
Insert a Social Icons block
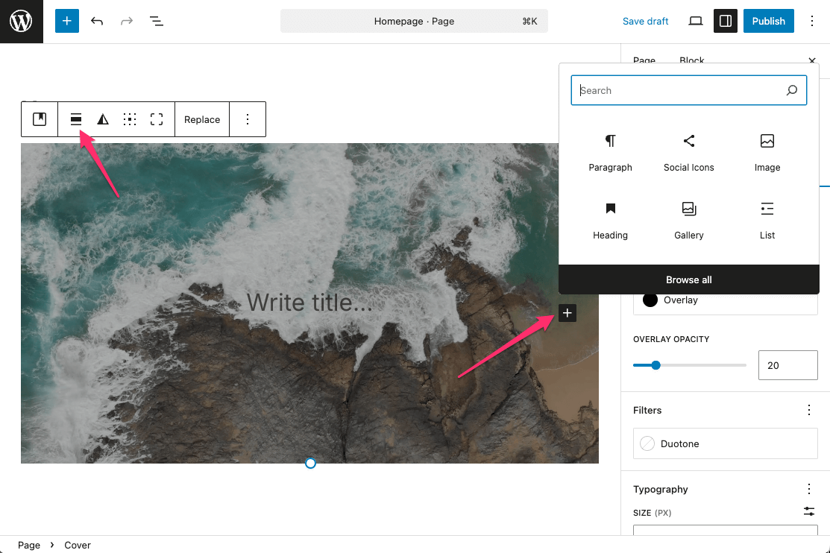point(688,153)
